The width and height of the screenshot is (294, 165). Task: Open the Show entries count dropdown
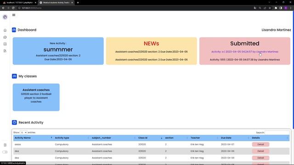[x=23, y=132]
